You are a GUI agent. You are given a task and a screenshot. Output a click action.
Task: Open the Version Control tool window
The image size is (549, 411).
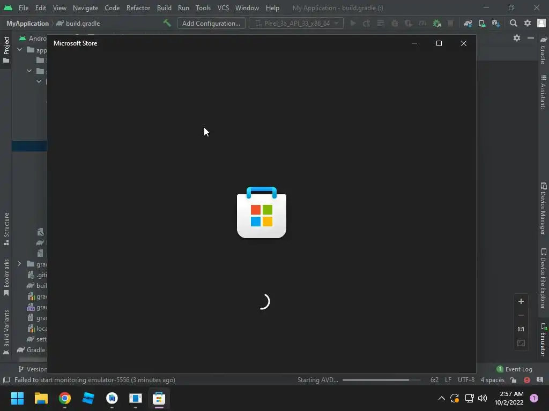32,369
